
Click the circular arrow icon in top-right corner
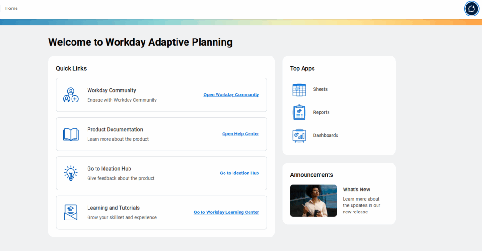coord(471,8)
